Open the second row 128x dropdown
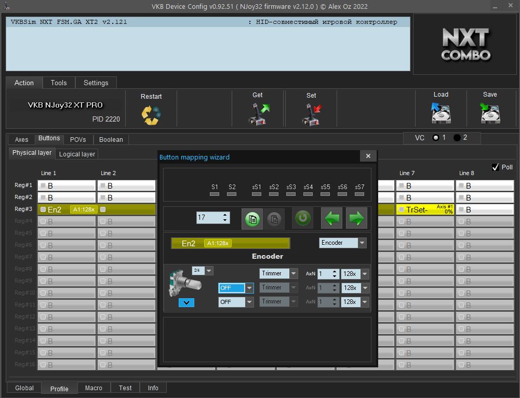The width and height of the screenshot is (520, 398). [x=365, y=288]
